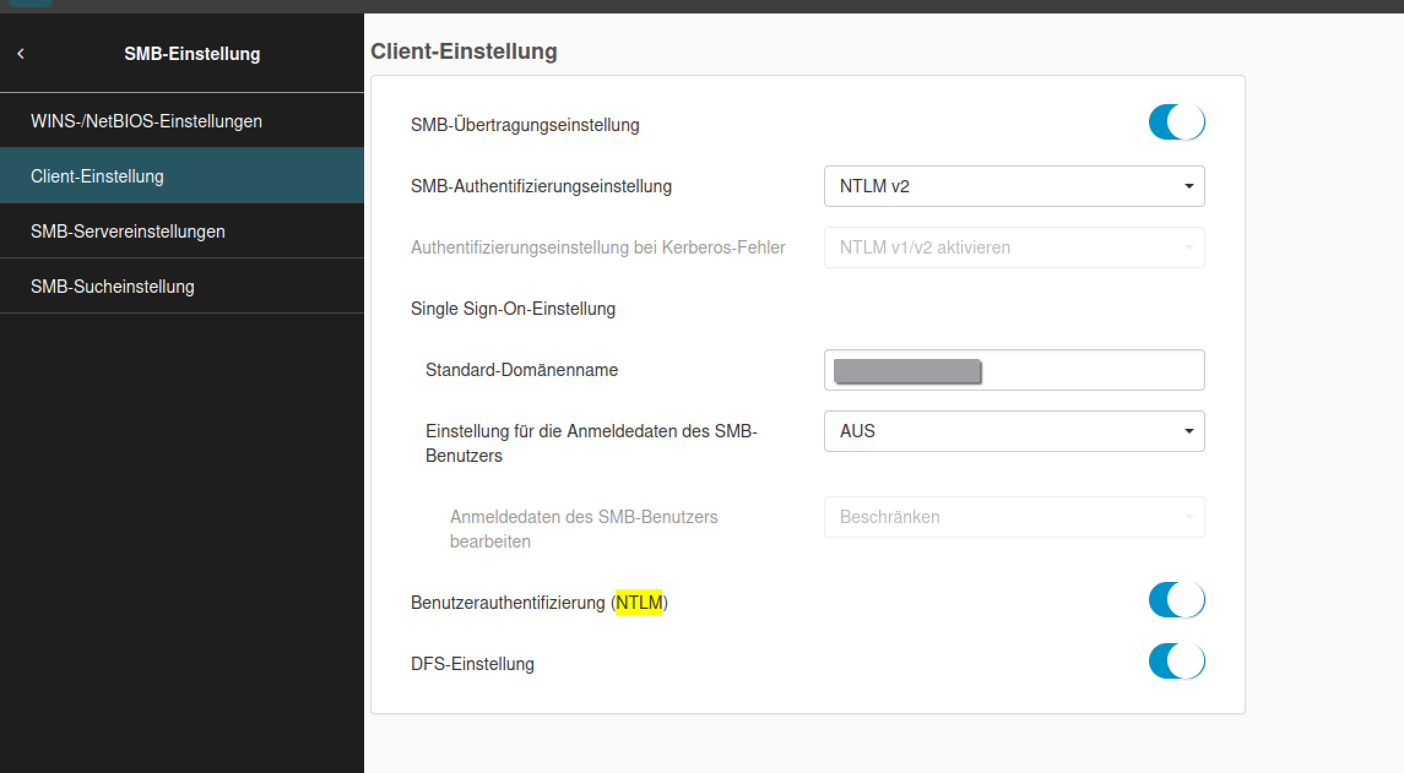Click the Single Sign-On-Einstellung label

click(513, 309)
